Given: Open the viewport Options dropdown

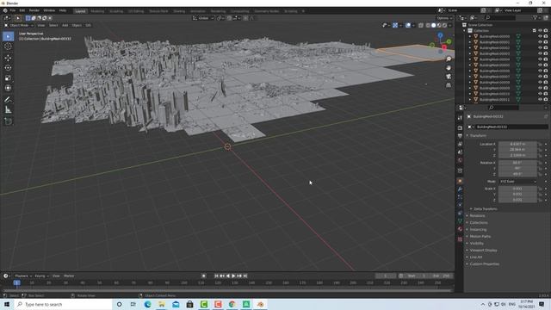Looking at the screenshot, I should (x=444, y=18).
